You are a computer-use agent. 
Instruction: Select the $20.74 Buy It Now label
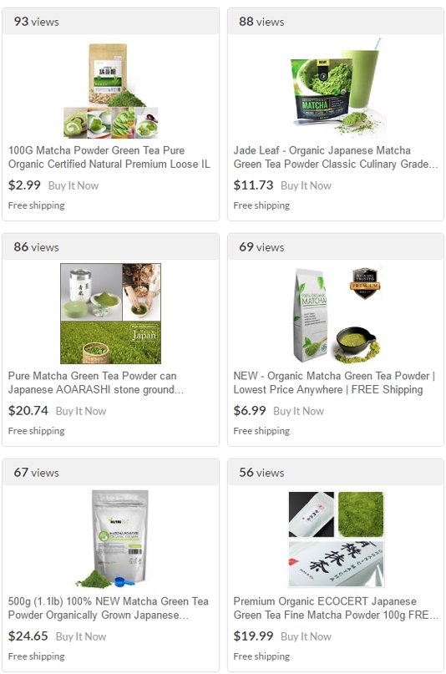81,411
